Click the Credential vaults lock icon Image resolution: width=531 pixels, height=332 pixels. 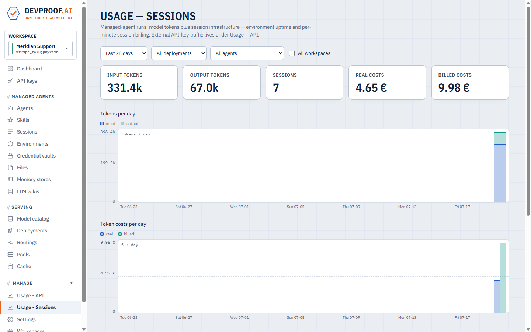coord(10,156)
